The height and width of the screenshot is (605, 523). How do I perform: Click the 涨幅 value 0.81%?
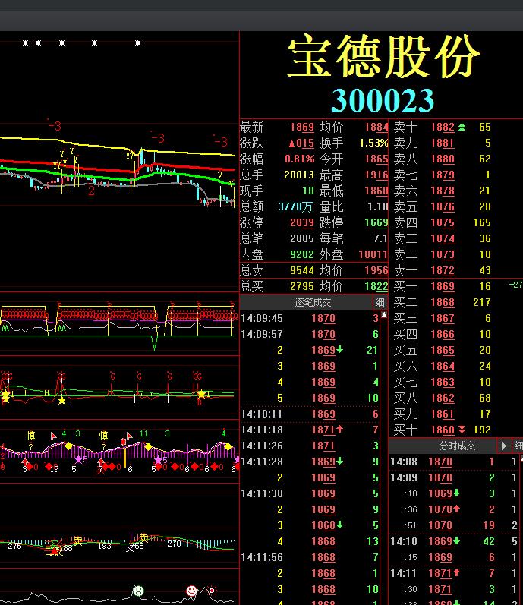coord(299,159)
